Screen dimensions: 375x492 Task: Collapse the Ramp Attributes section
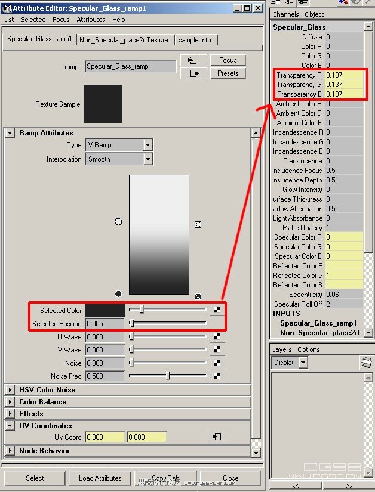pos(10,133)
